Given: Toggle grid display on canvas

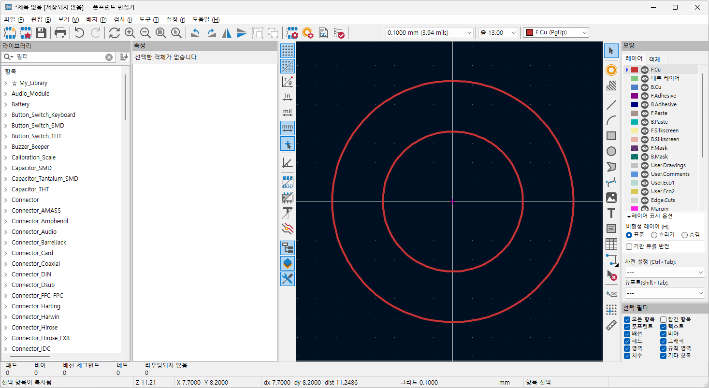Looking at the screenshot, I should [288, 50].
